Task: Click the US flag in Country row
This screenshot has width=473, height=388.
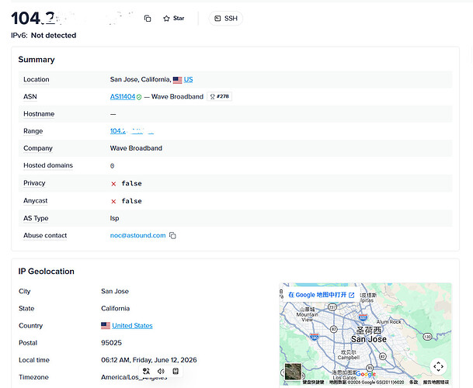Action: [x=106, y=326]
